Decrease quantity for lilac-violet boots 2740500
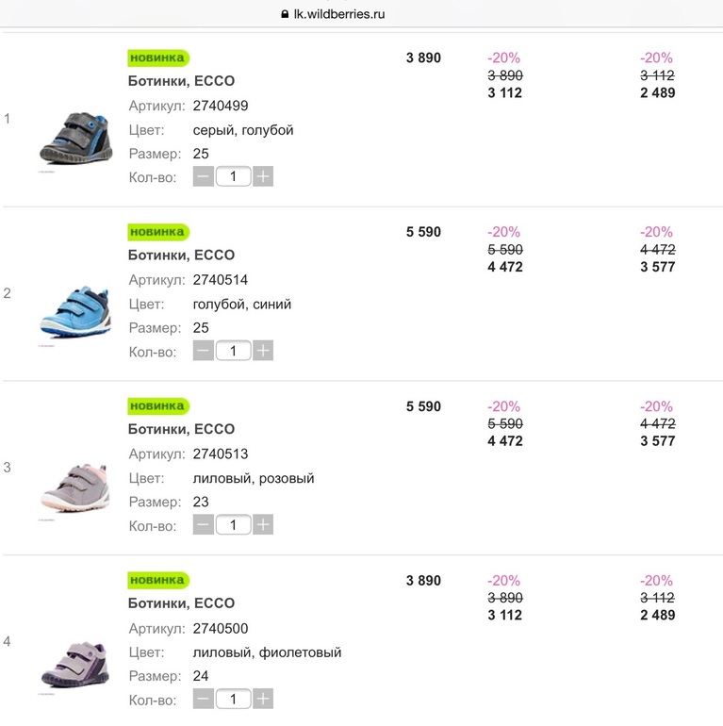The image size is (723, 726). (x=204, y=699)
